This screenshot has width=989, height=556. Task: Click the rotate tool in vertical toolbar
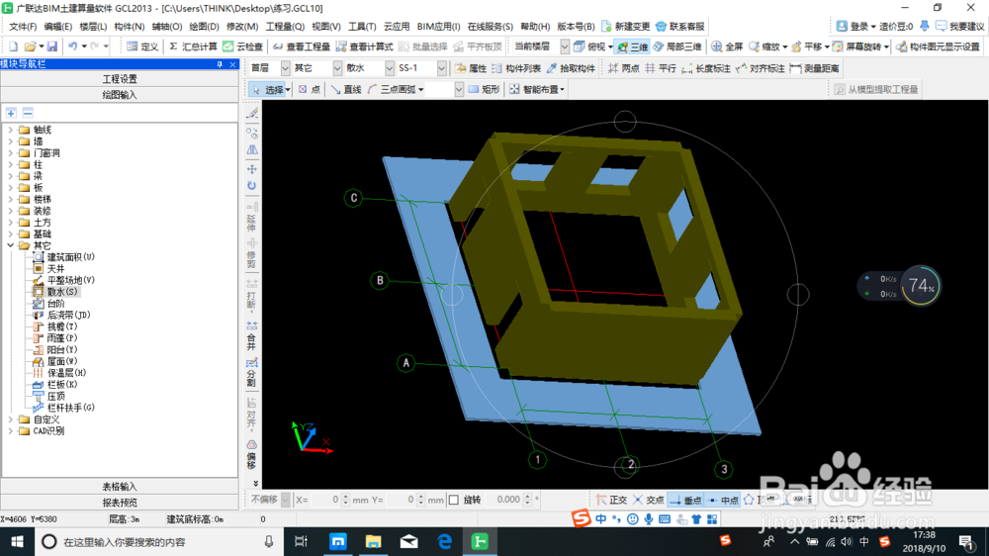pyautogui.click(x=251, y=186)
